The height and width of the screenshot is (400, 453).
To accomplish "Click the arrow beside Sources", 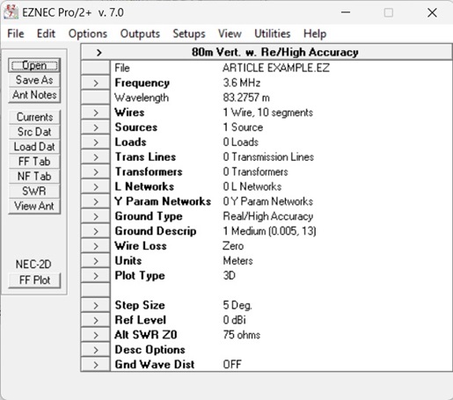I will pos(96,127).
